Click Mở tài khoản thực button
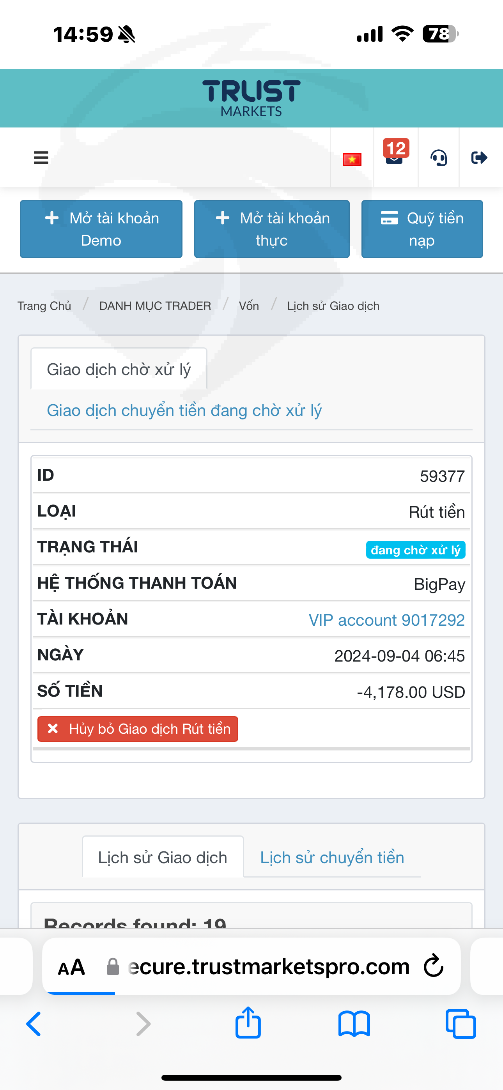 tap(272, 229)
